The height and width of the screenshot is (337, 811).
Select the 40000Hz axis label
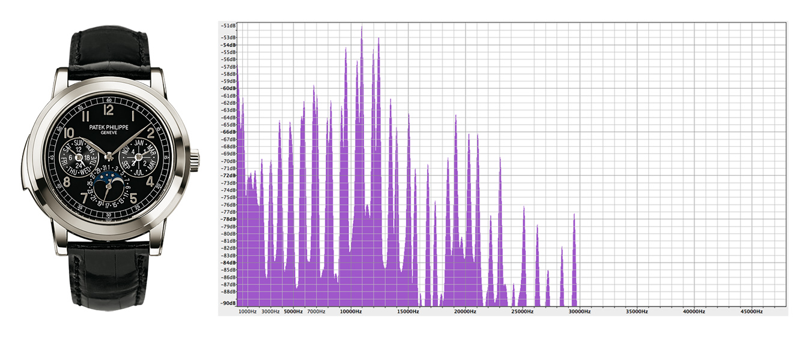[x=694, y=312]
